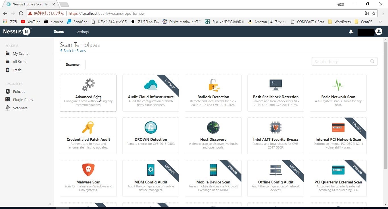Image resolution: width=388 pixels, height=209 pixels.
Task: Pick Intel AMT Security Bypass chip icon
Action: point(276,128)
